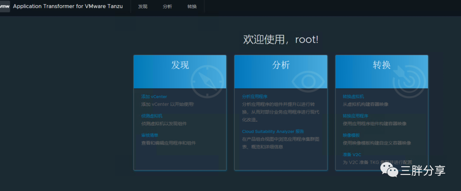Click the 分析 card header title
461x191 pixels.
point(281,65)
